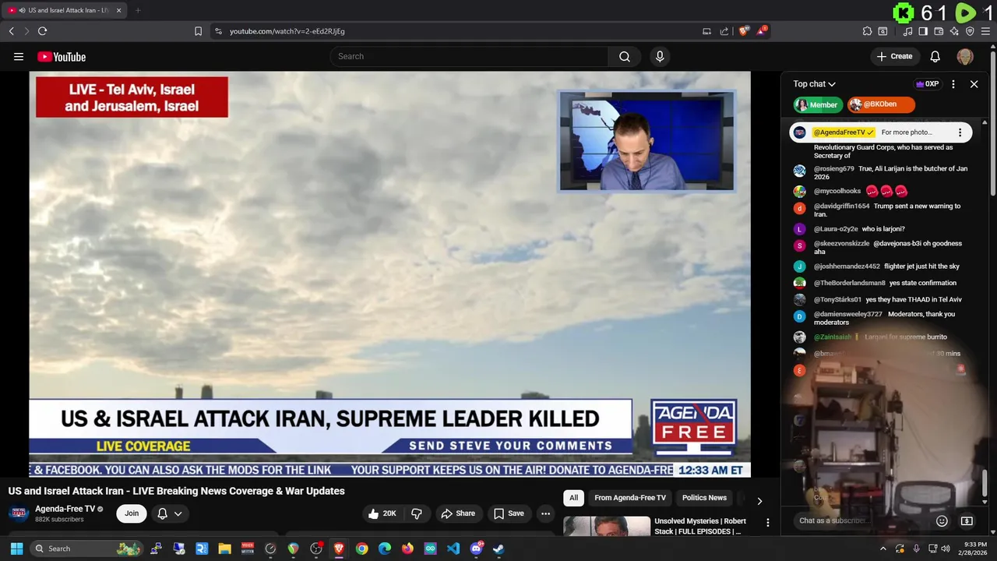Click the Member badge chip in chat

click(818, 104)
